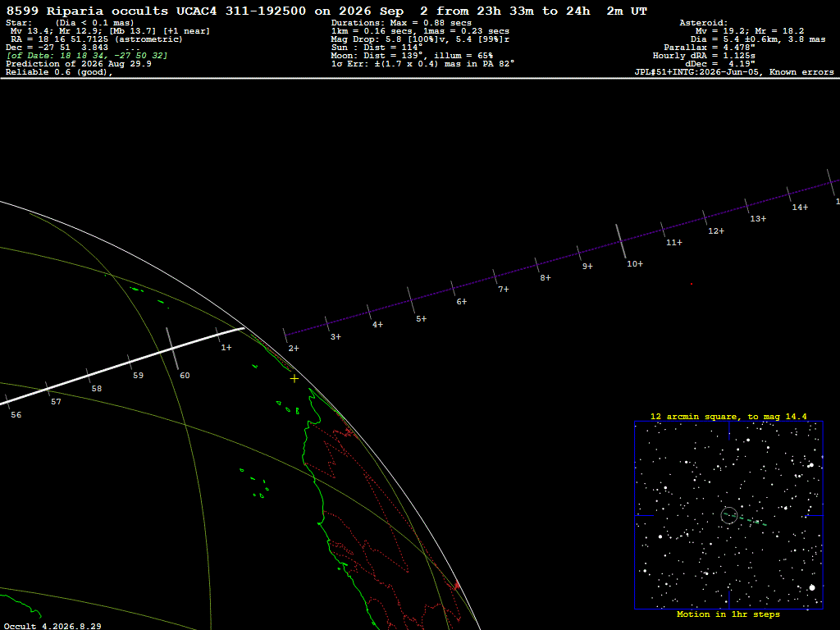The width and height of the screenshot is (840, 630).
Task: Click the Mag Drop information line
Action: [420, 39]
